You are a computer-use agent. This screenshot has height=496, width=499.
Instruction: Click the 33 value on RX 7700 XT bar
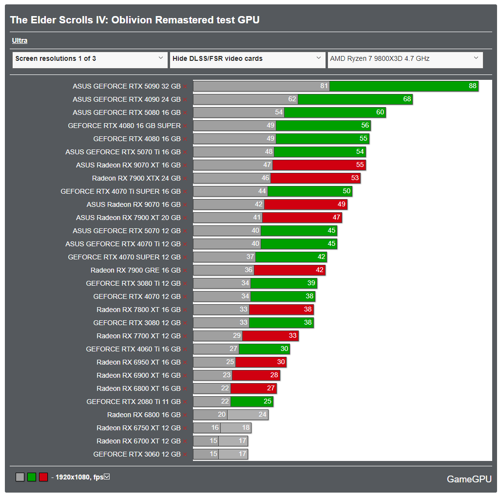(x=293, y=335)
